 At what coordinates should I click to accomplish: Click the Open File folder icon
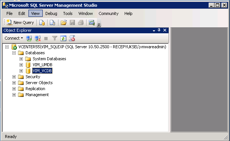64,22
